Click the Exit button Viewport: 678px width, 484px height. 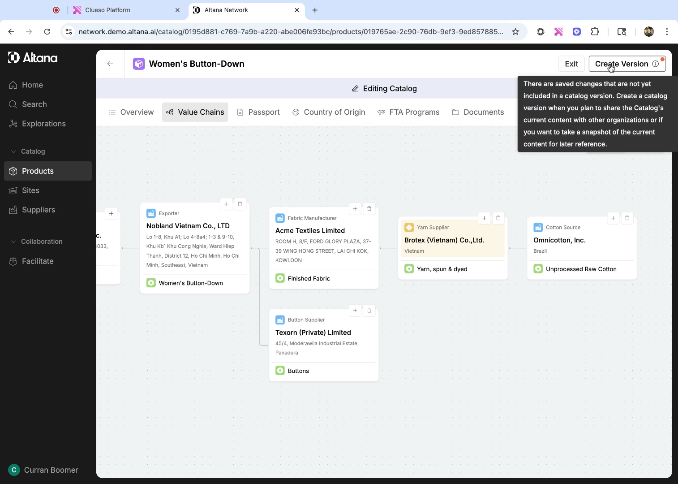(571, 64)
